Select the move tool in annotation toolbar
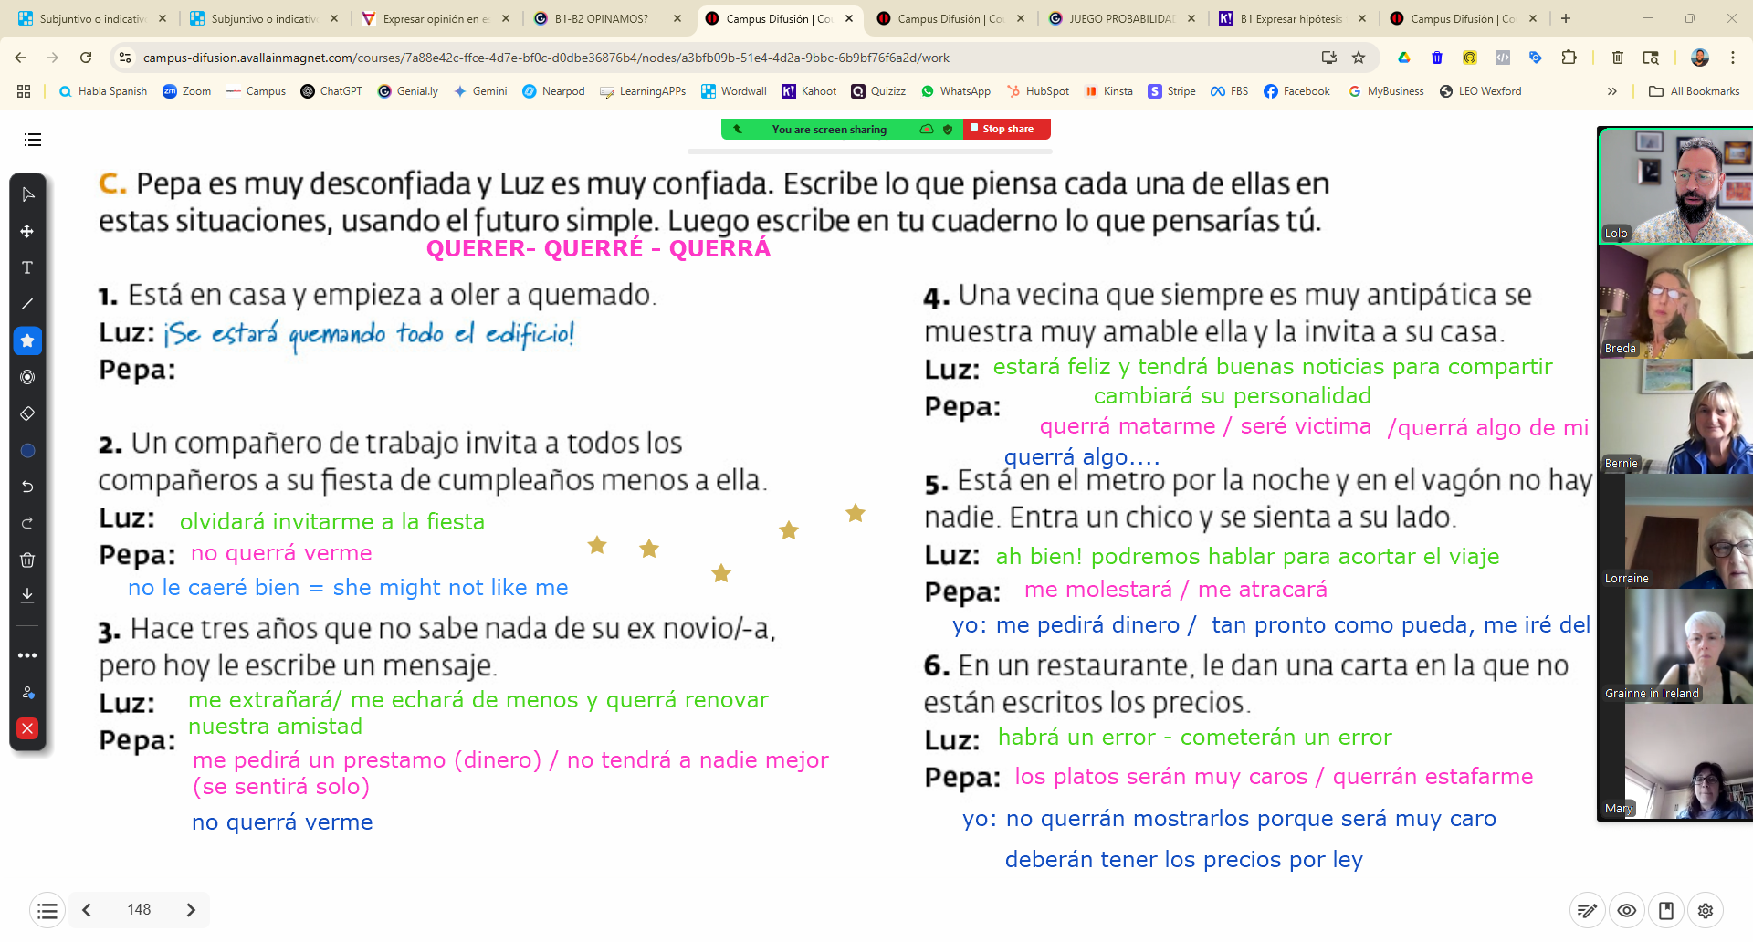The width and height of the screenshot is (1753, 942). click(27, 231)
